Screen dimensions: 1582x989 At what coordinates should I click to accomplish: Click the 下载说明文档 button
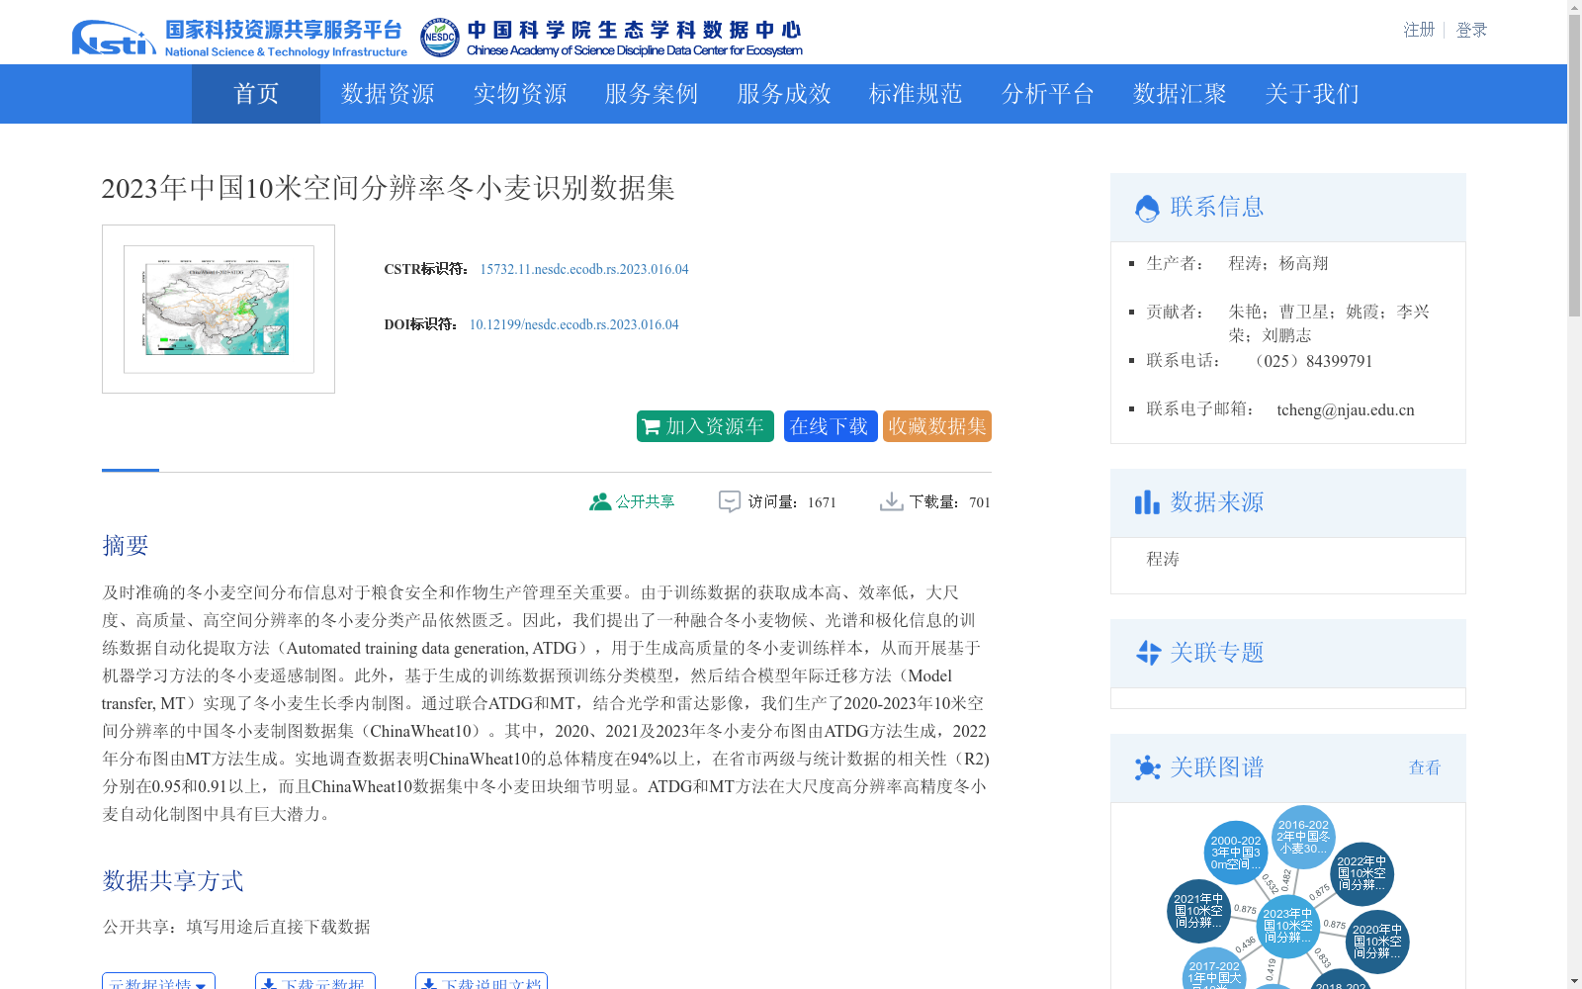pyautogui.click(x=482, y=981)
